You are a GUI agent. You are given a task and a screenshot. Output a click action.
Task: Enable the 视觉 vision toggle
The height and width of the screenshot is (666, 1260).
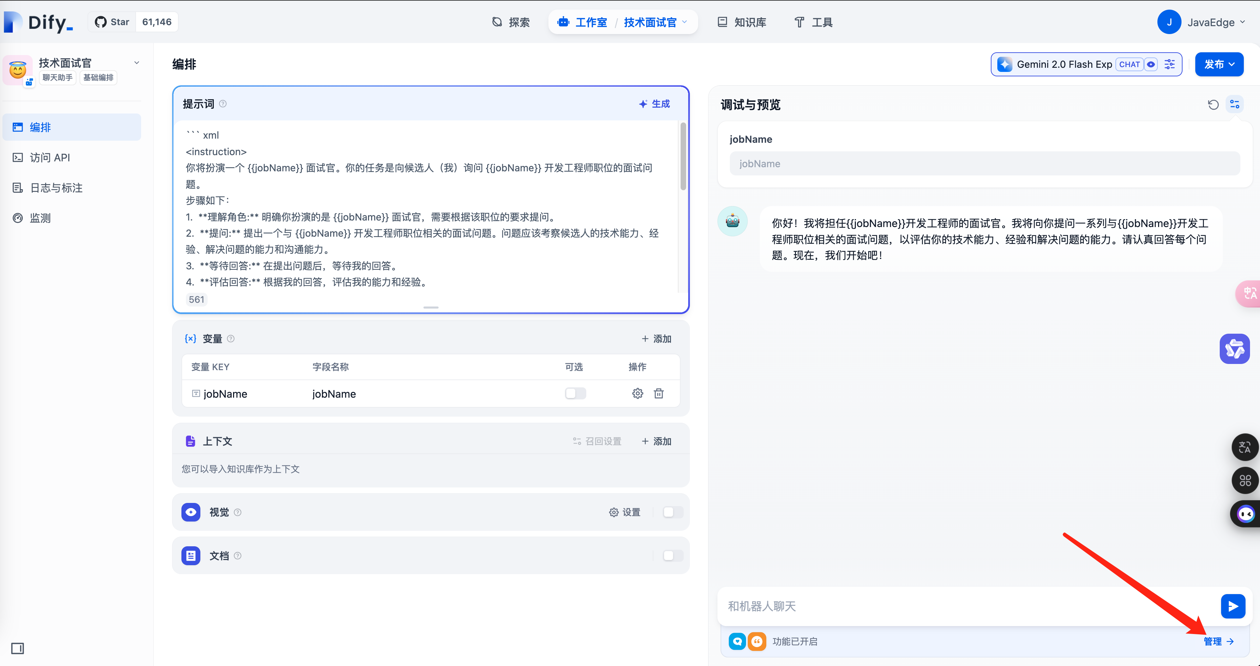click(x=673, y=512)
